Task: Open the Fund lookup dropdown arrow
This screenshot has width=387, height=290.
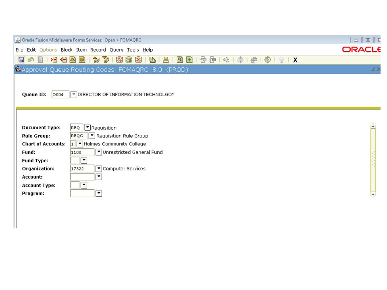Action: pos(99,152)
